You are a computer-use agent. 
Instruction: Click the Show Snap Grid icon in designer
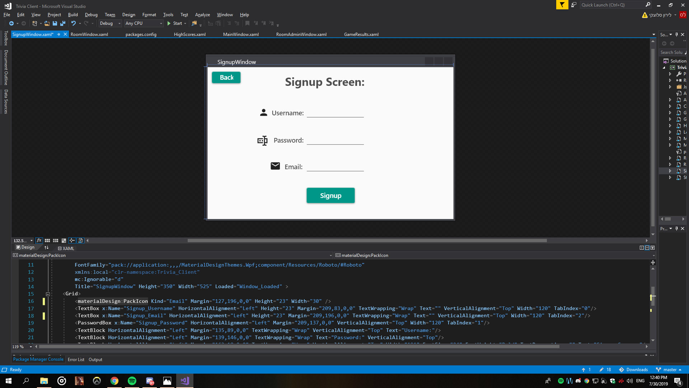click(x=47, y=240)
